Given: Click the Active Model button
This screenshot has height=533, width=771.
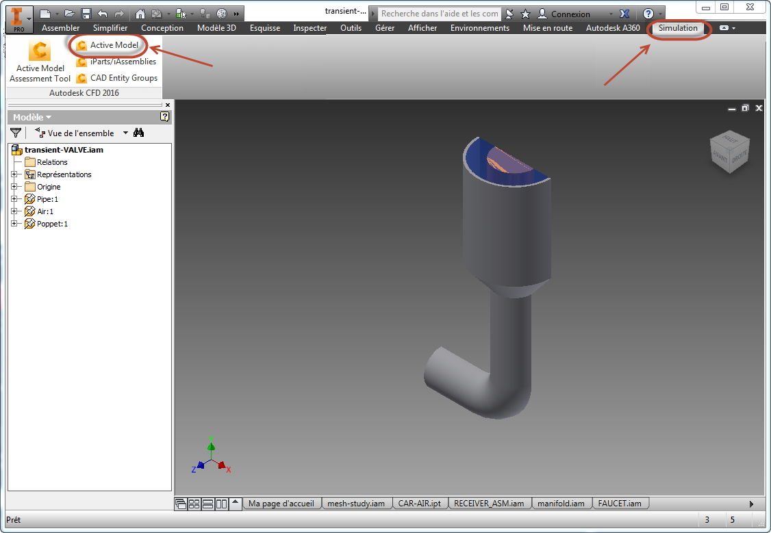Looking at the screenshot, I should [x=108, y=45].
